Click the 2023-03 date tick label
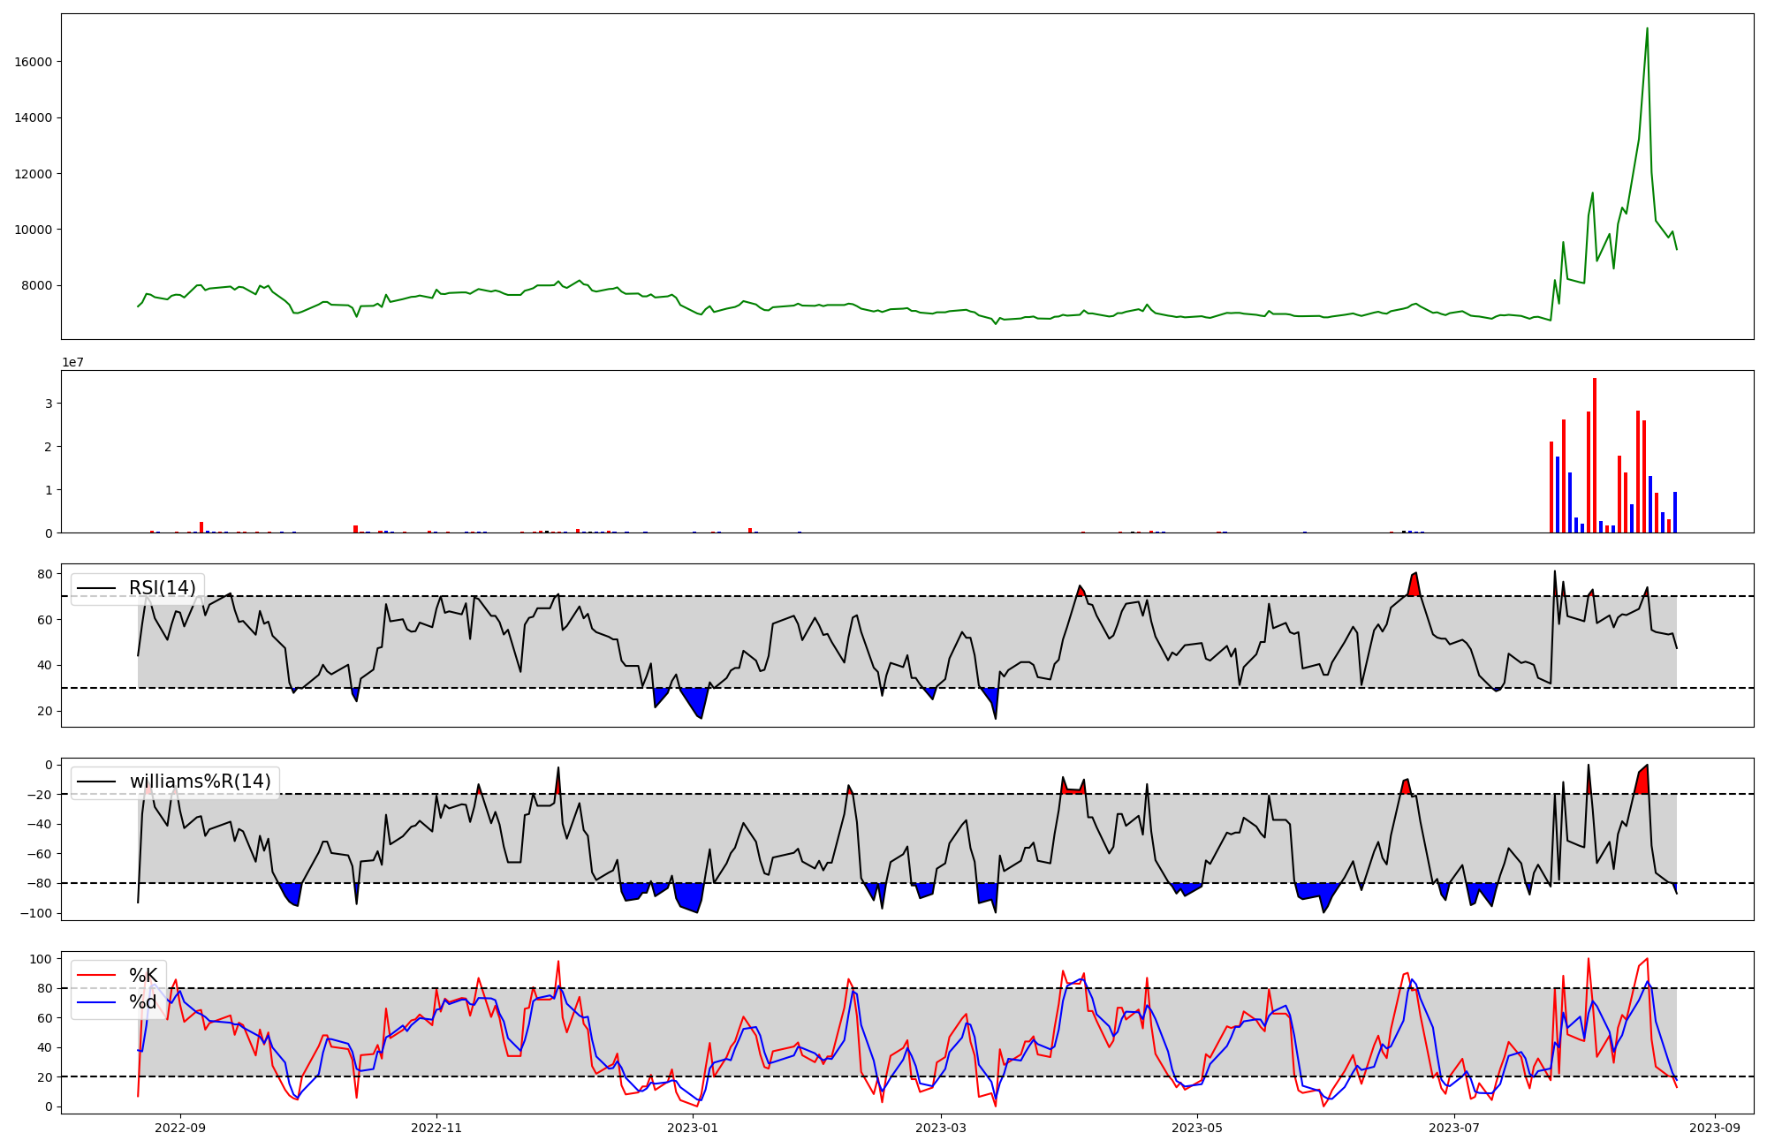Image resolution: width=1767 pixels, height=1148 pixels. pos(941,1128)
